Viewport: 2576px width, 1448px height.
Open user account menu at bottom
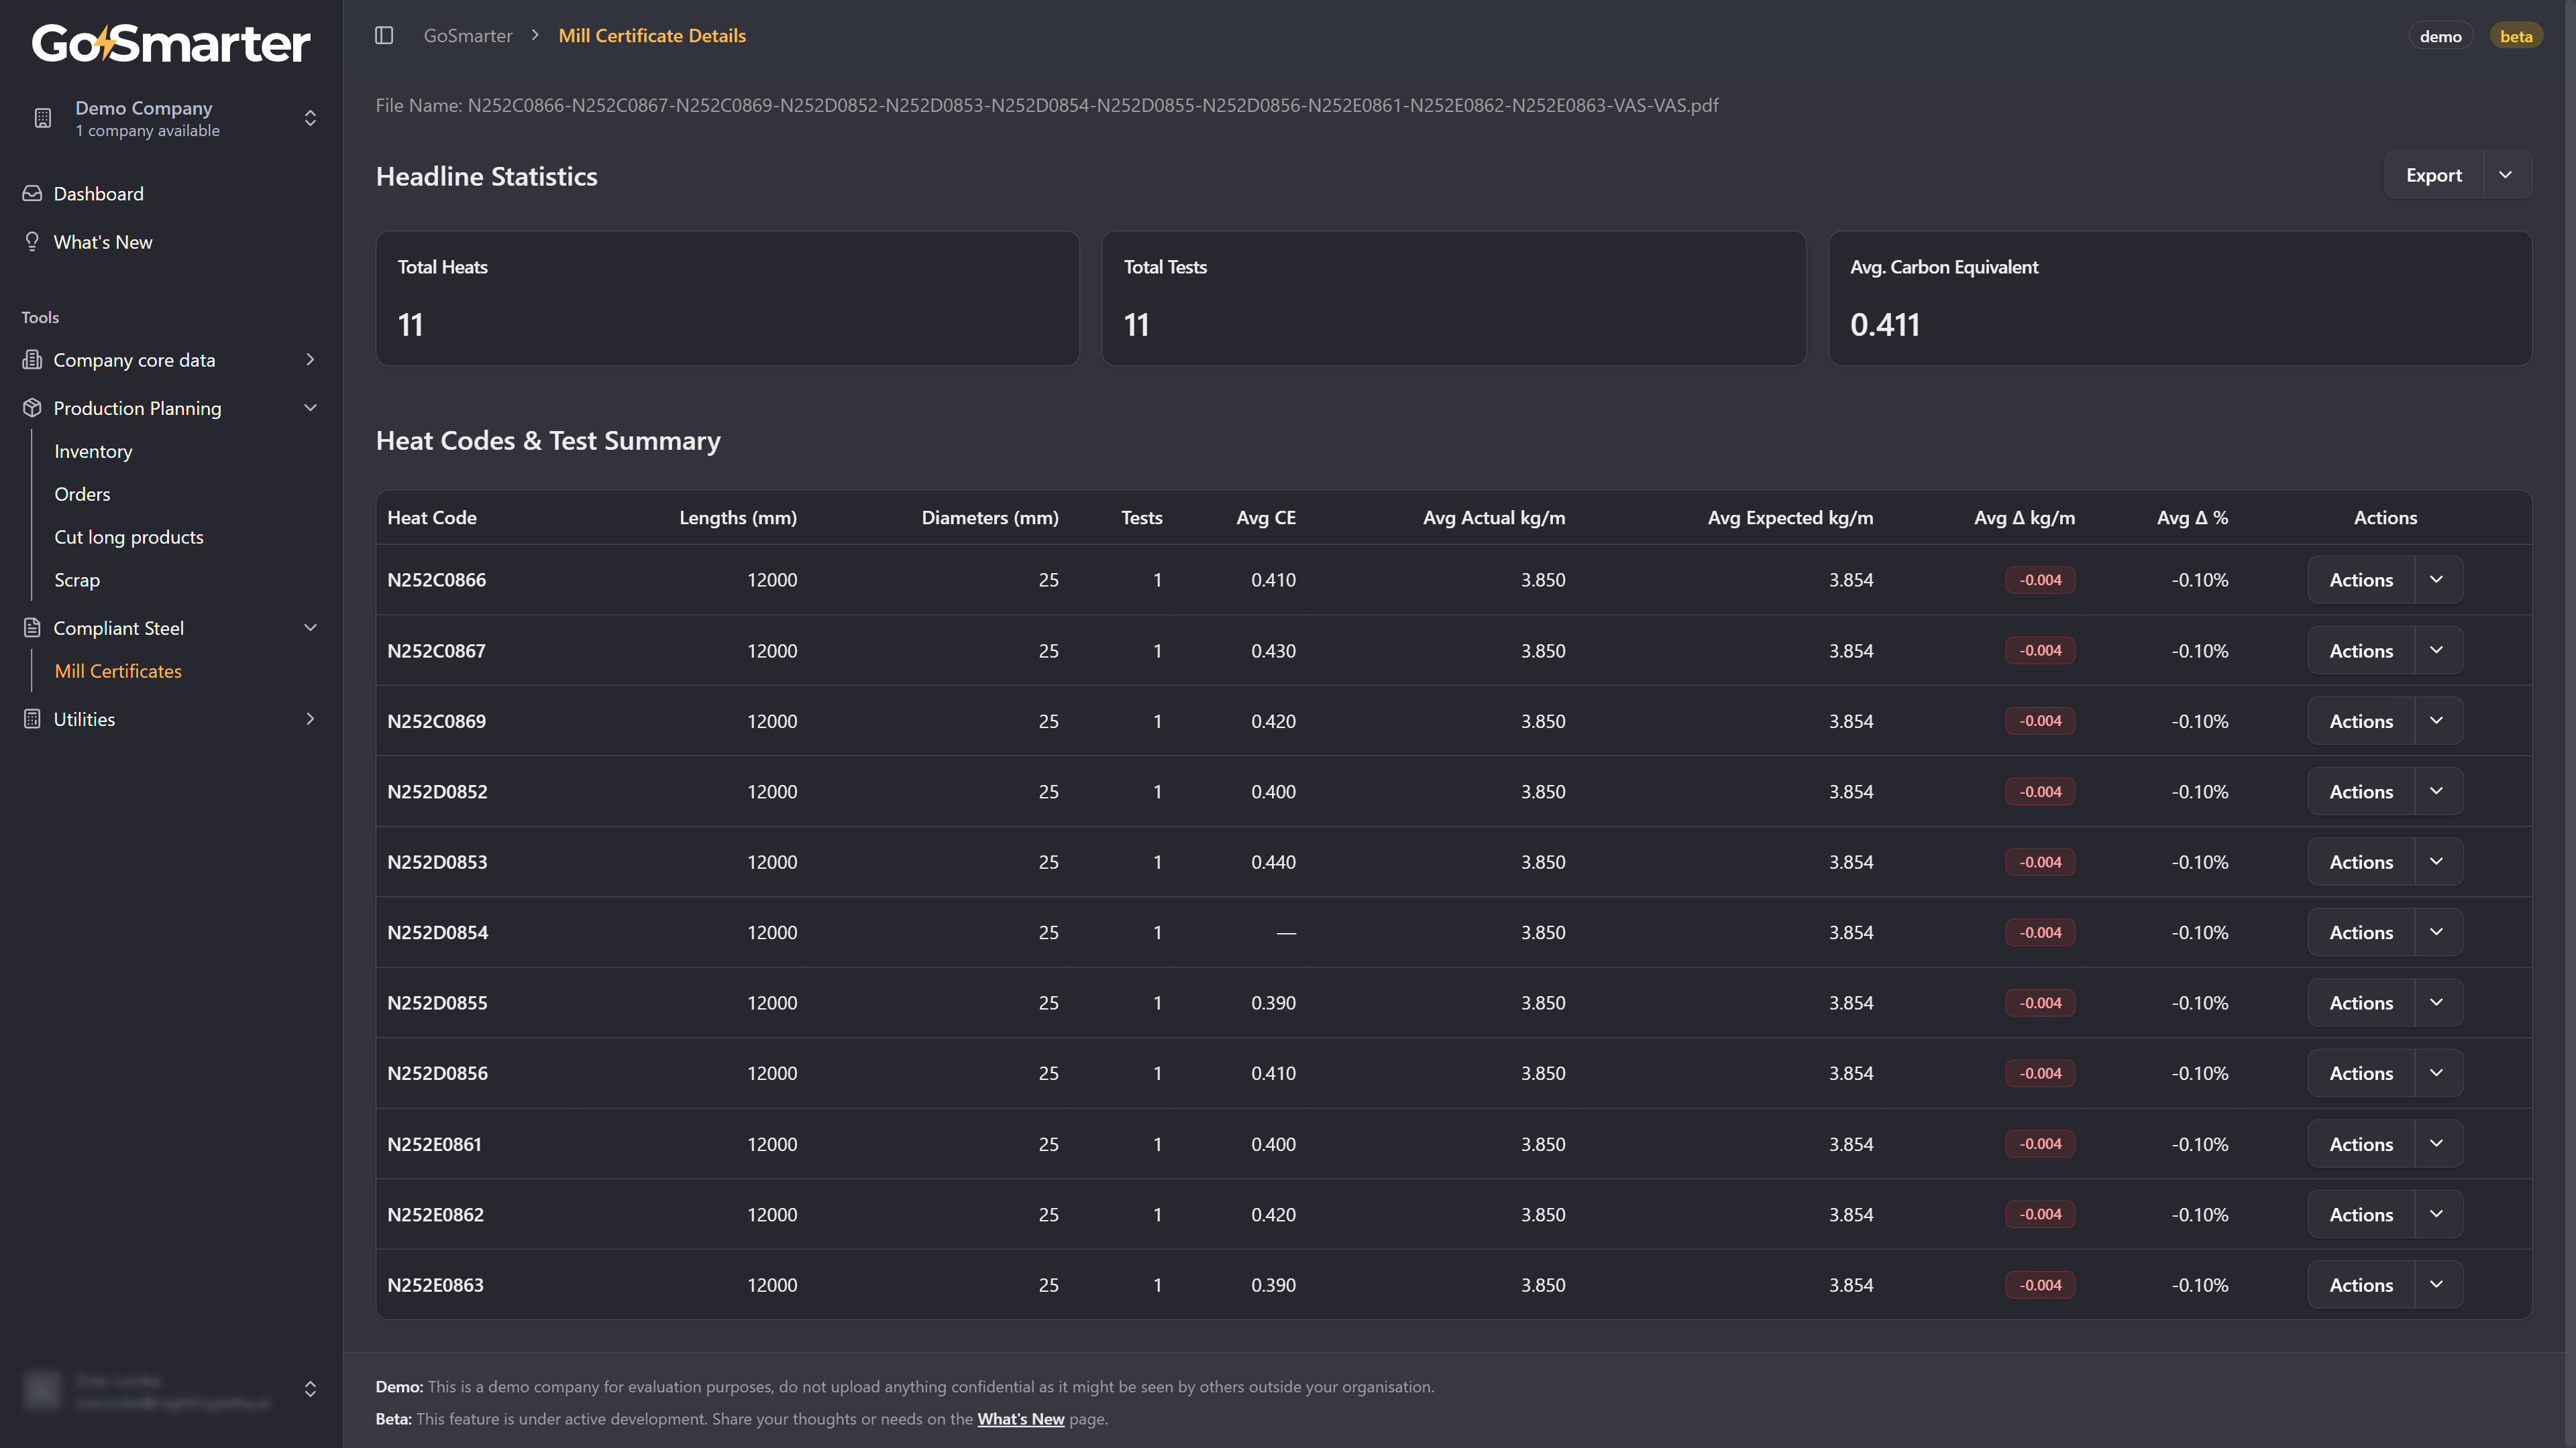click(x=310, y=1389)
